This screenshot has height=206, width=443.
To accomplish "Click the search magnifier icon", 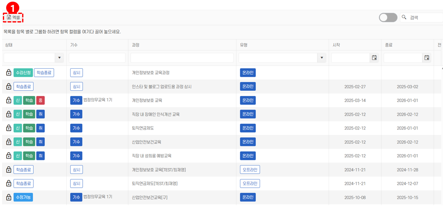I will [404, 17].
